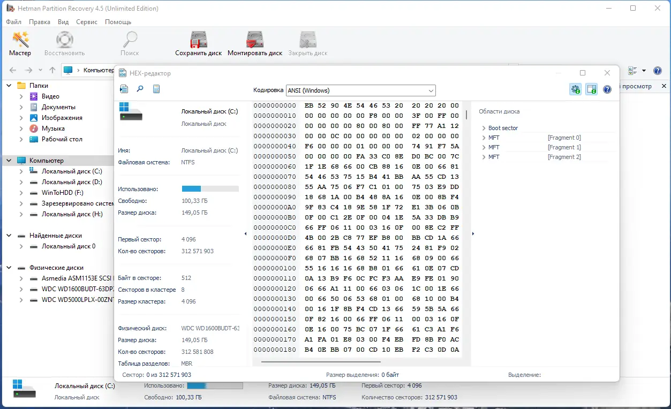
Task: Open the Кодировка ANSI (Windows) dropdown
Action: click(x=361, y=90)
